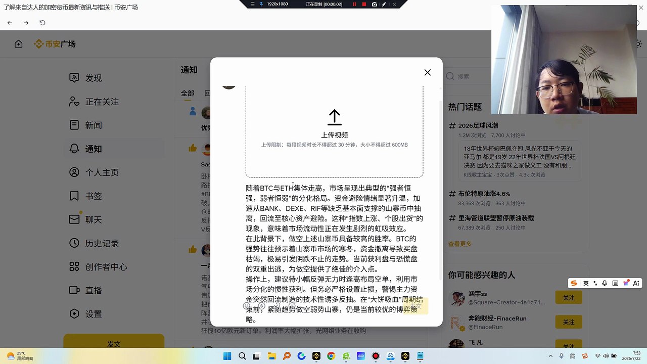The image size is (647, 364).
Task: Open 发现 in the left sidebar
Action: click(x=94, y=78)
